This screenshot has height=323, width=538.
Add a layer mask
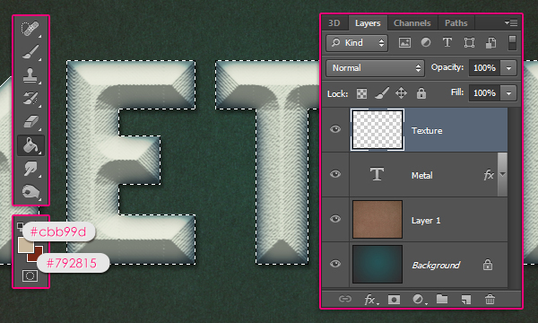coord(394,300)
